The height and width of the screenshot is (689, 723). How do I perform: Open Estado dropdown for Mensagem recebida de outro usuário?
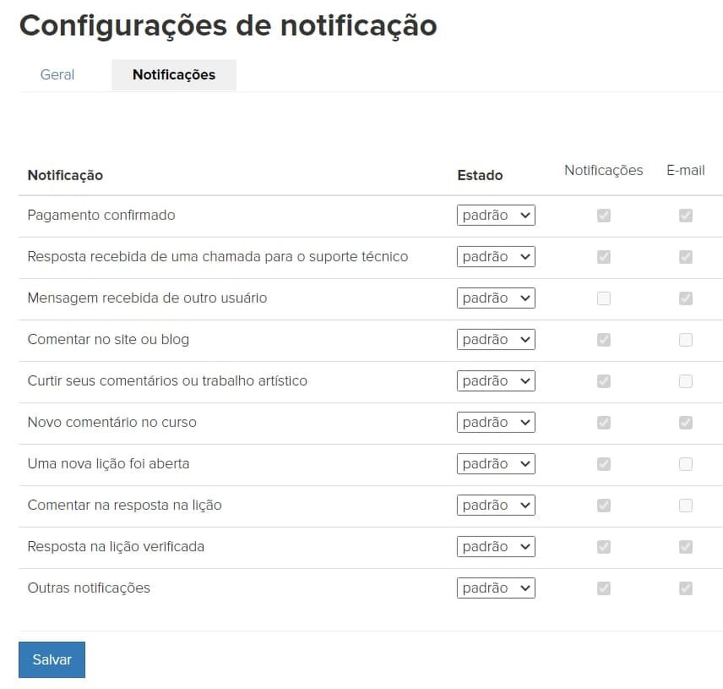[496, 298]
